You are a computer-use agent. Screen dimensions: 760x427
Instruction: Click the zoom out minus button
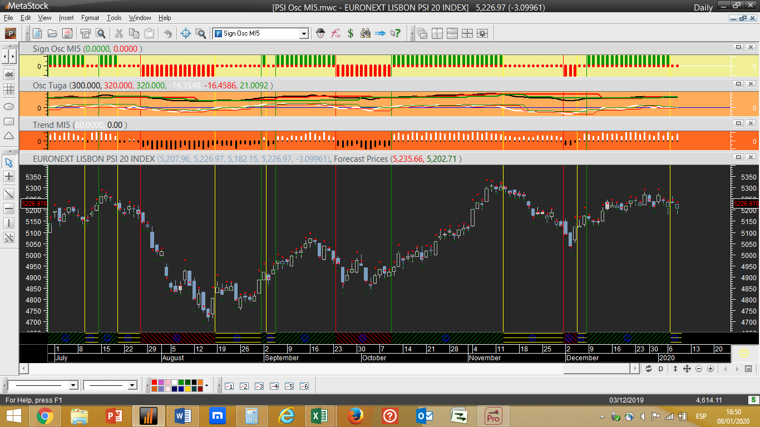point(699,369)
